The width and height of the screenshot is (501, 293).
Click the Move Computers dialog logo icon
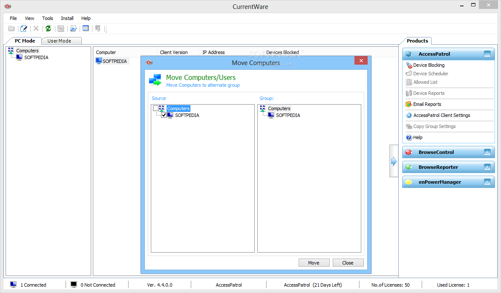point(149,62)
